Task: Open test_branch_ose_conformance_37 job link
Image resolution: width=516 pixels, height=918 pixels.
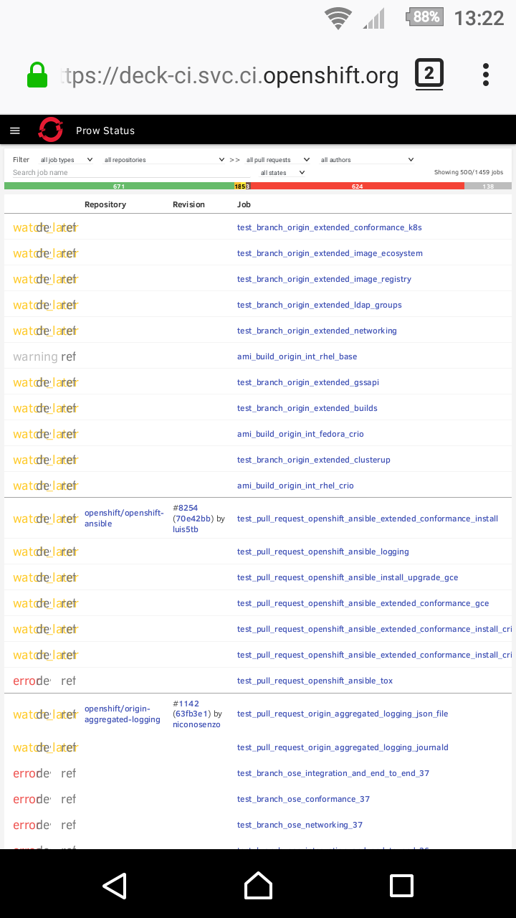Action: pyautogui.click(x=303, y=799)
